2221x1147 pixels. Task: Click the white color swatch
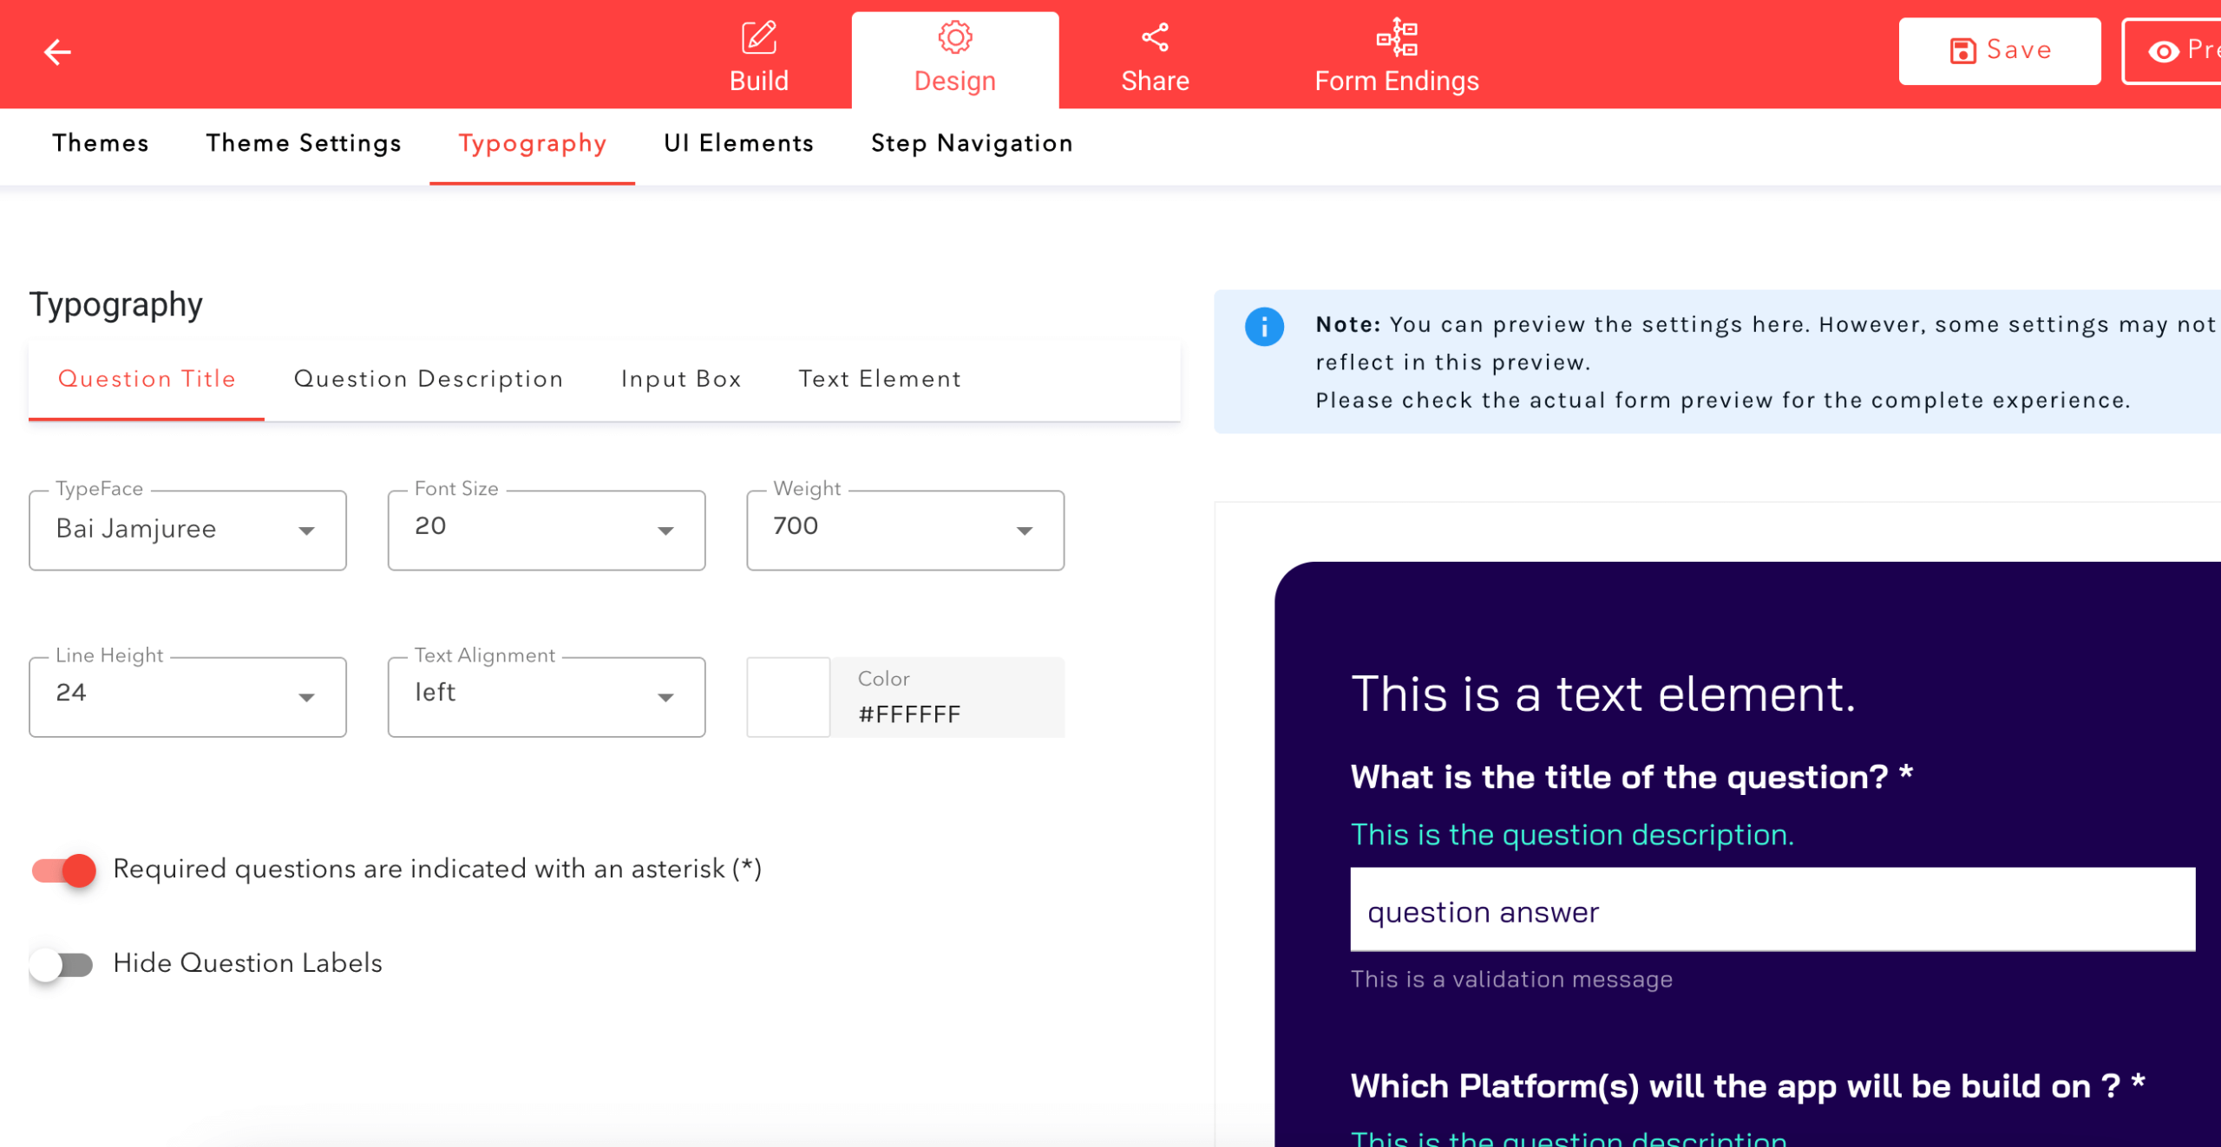coord(788,697)
